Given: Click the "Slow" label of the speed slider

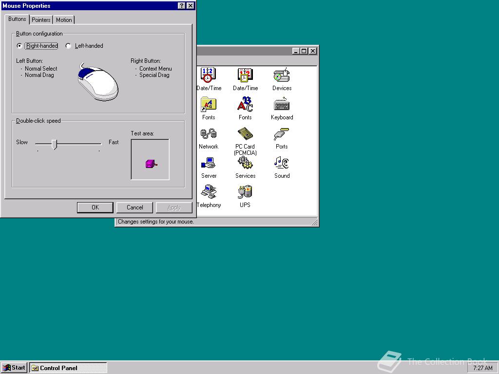Looking at the screenshot, I should (x=22, y=142).
